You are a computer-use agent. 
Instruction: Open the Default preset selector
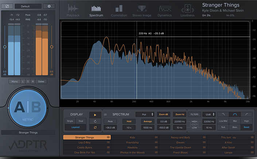28,6
